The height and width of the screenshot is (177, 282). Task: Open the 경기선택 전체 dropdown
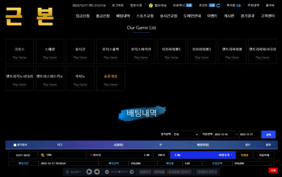pos(185,134)
